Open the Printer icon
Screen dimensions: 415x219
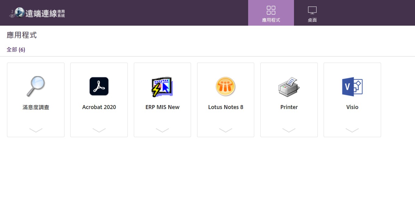[x=289, y=87]
